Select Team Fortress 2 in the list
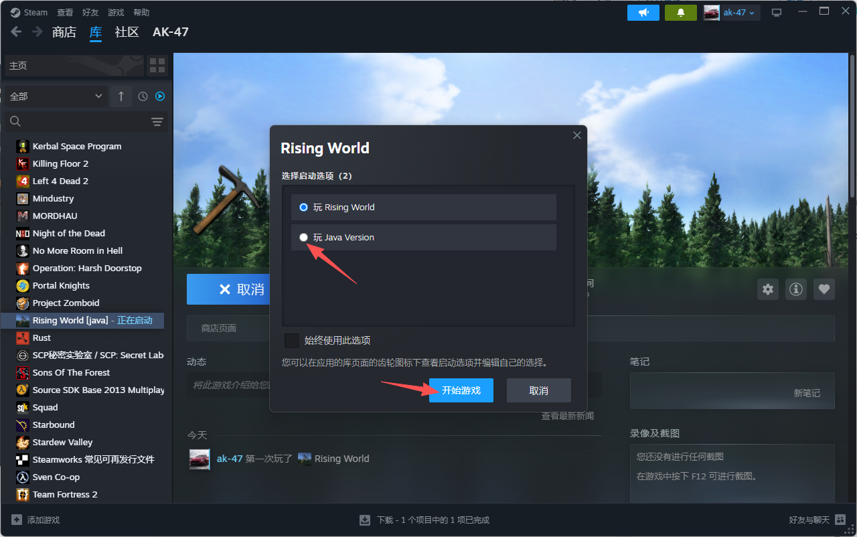This screenshot has height=537, width=857. tap(65, 494)
